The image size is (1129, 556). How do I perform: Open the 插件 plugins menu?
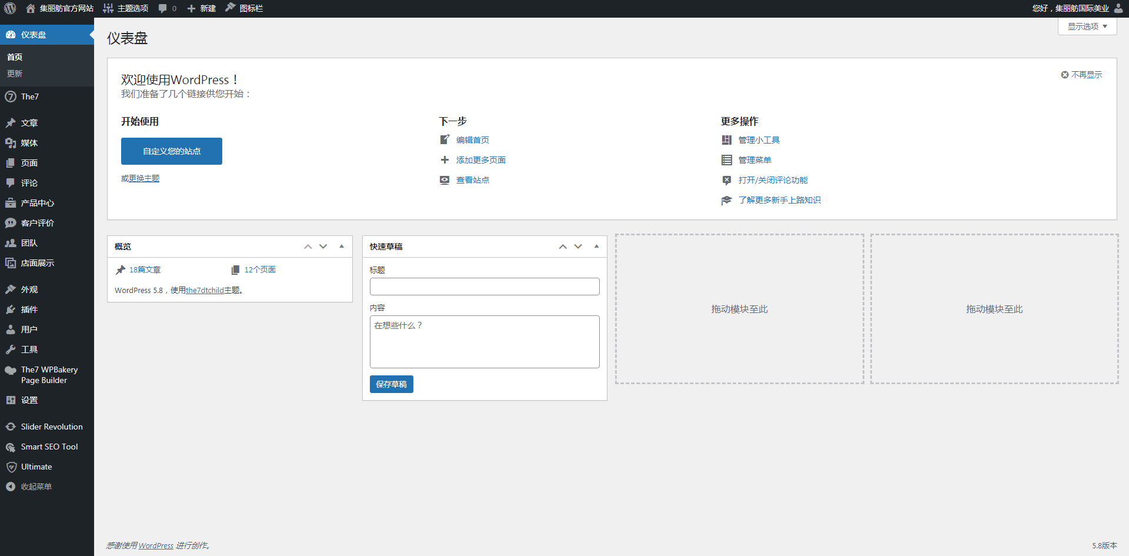click(x=29, y=309)
